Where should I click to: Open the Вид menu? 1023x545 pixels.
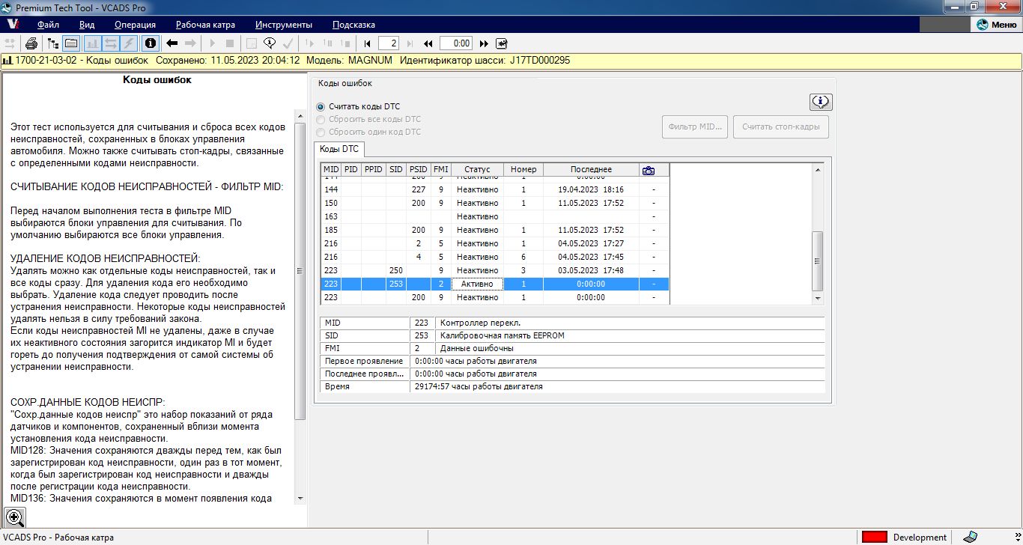point(87,25)
